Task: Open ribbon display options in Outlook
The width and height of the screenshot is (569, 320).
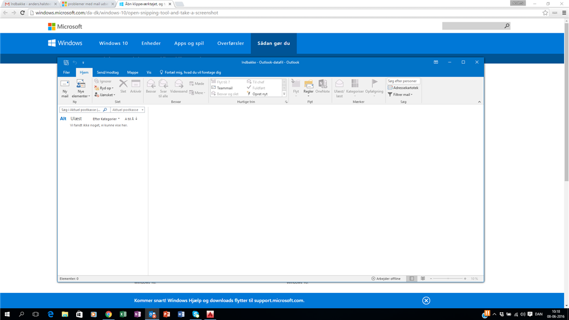Action: (x=436, y=62)
